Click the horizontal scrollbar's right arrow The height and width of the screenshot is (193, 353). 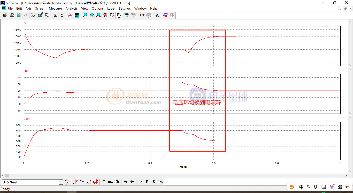[346, 176]
